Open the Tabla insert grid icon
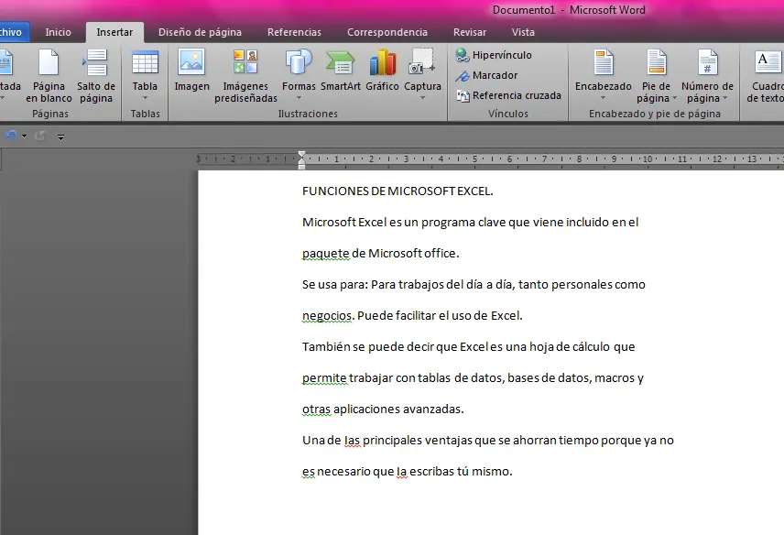Screen dimensions: 784x535 pos(145,63)
